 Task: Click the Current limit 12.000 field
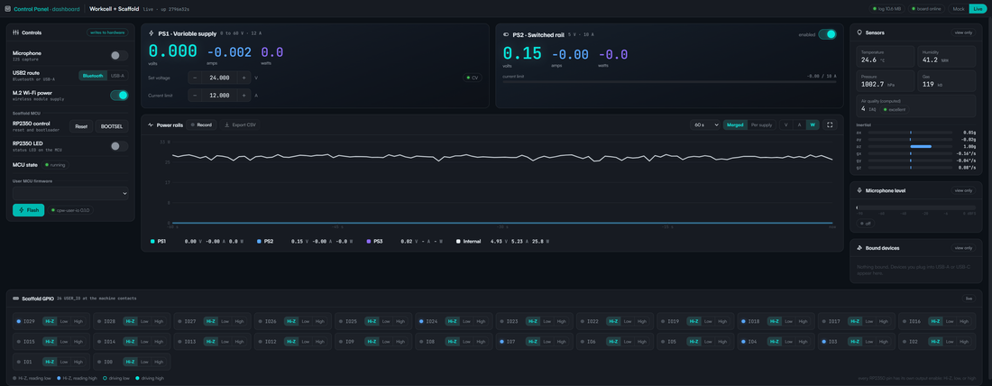point(219,95)
